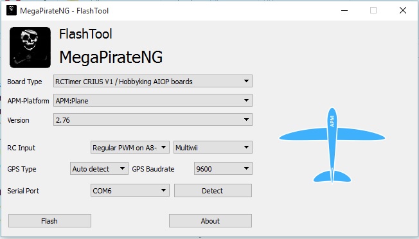This screenshot has height=239, width=419.
Task: Close the MegaPirateNG FlashTool window
Action: pyautogui.click(x=403, y=10)
